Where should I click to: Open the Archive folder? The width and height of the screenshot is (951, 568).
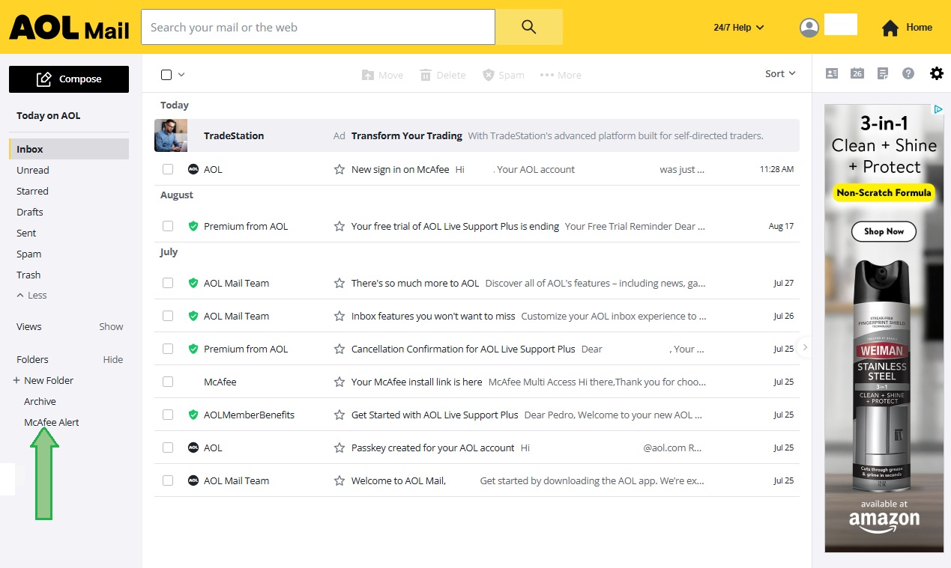pyautogui.click(x=40, y=402)
